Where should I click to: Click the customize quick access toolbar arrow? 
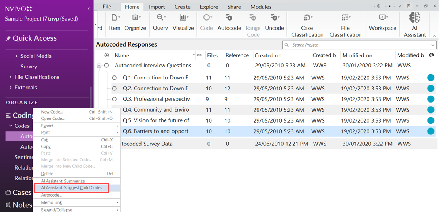390,6
